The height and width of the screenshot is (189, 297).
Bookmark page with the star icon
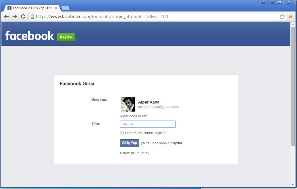click(282, 17)
